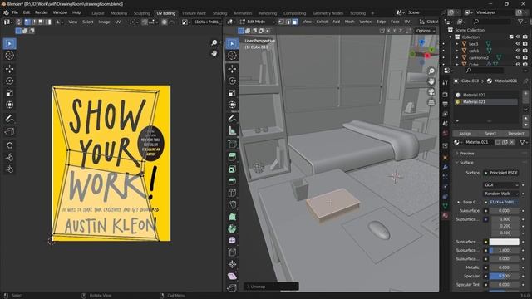Screen dimensions: 532x299
Task: Expand the Base Color row arrow
Action: [x=458, y=202]
